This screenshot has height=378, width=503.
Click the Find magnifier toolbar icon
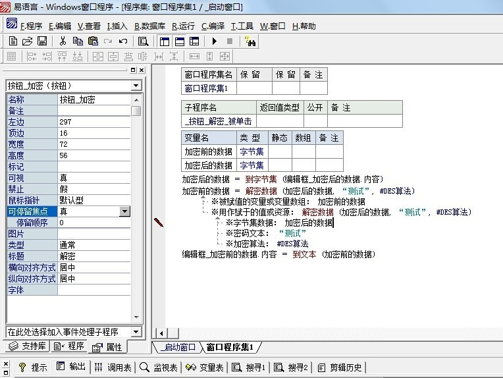[143, 41]
